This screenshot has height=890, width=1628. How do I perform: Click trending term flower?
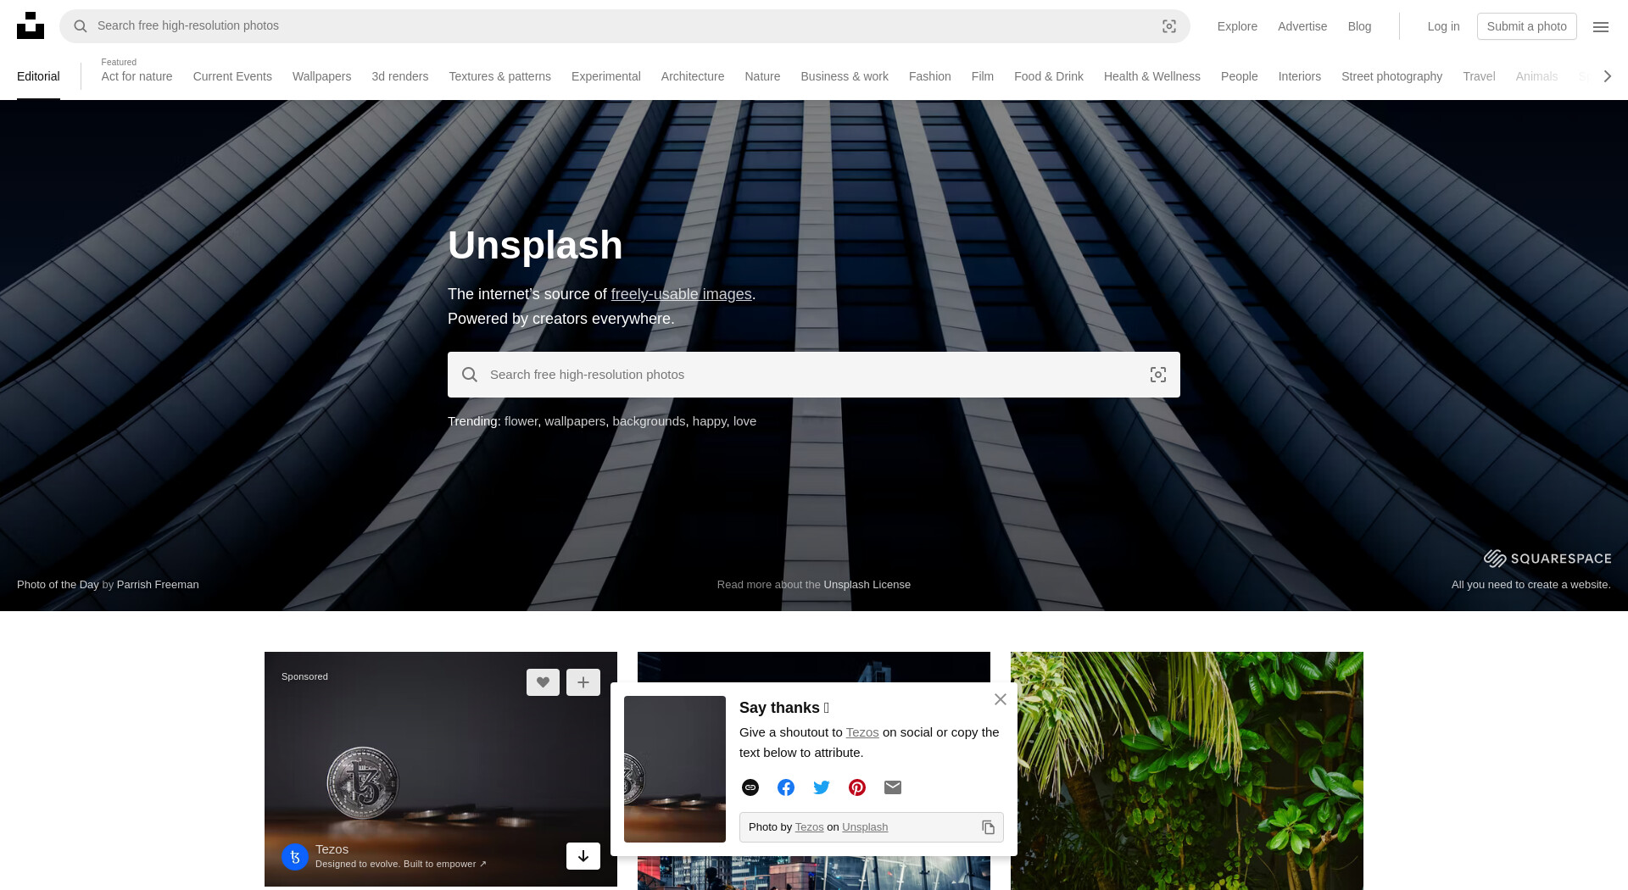pyautogui.click(x=521, y=421)
